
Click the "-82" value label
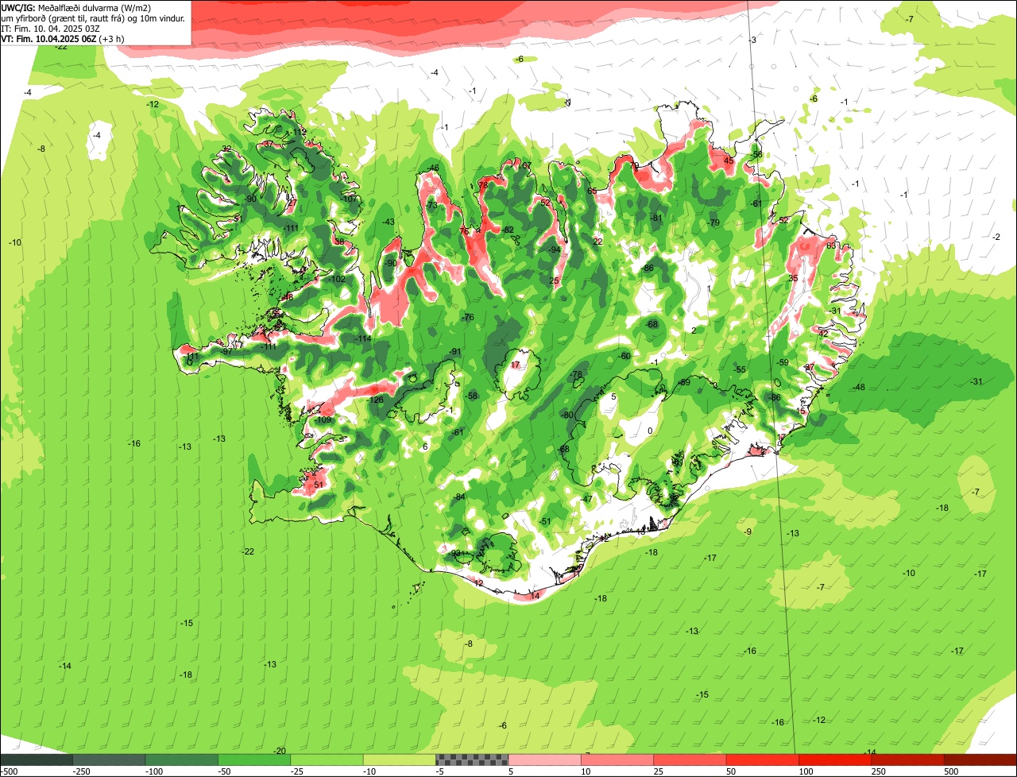pyautogui.click(x=508, y=230)
